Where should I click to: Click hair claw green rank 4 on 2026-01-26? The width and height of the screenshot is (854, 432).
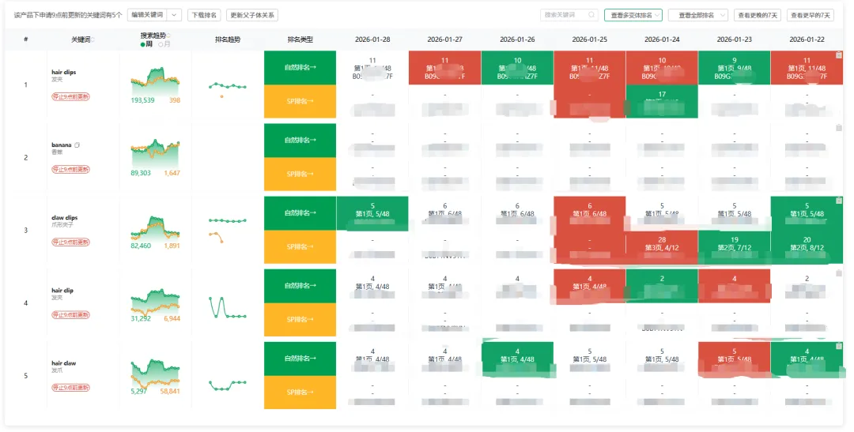pyautogui.click(x=517, y=359)
